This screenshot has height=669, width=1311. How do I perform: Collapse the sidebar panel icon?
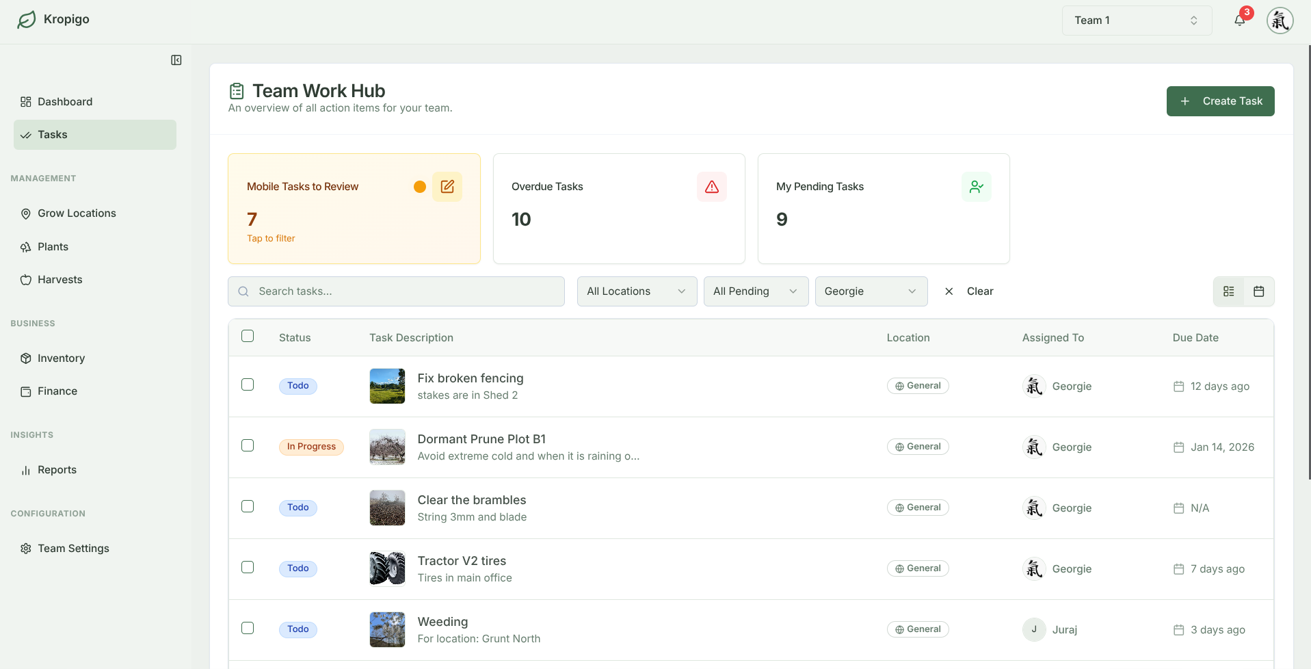click(x=176, y=60)
